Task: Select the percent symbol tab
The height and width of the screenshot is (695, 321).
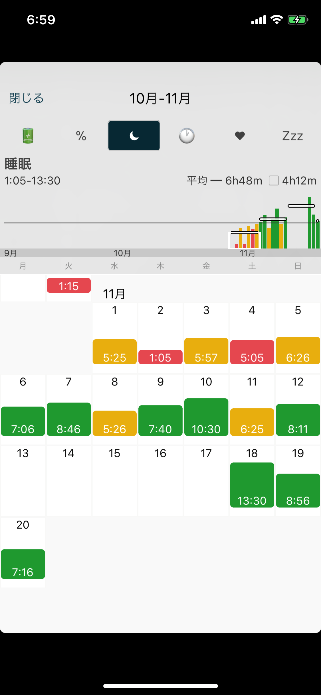Action: coord(81,136)
